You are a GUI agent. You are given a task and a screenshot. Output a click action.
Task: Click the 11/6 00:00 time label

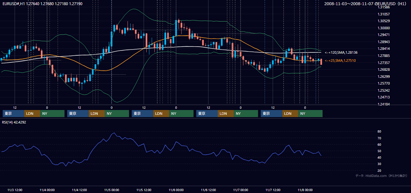coord(176,190)
